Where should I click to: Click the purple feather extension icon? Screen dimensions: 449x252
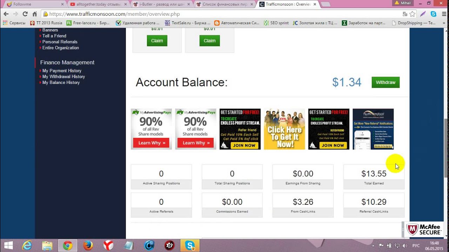(423, 14)
